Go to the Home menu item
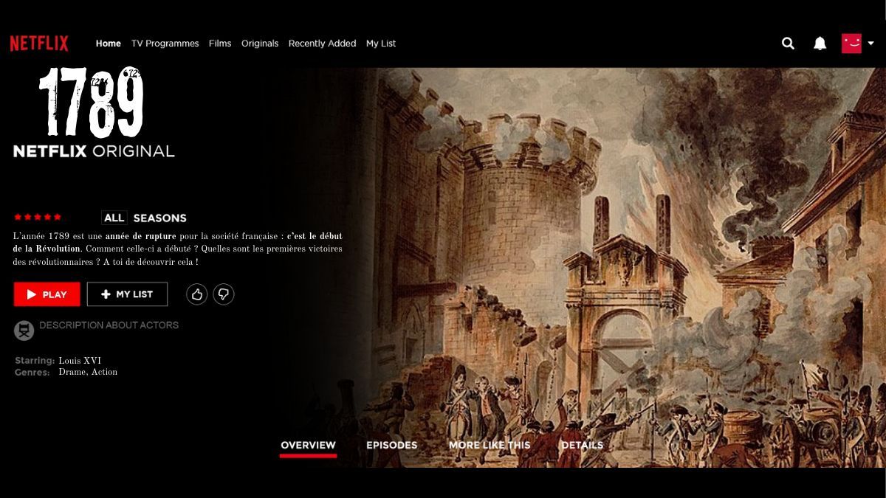Viewport: 886px width, 498px height. 108,44
